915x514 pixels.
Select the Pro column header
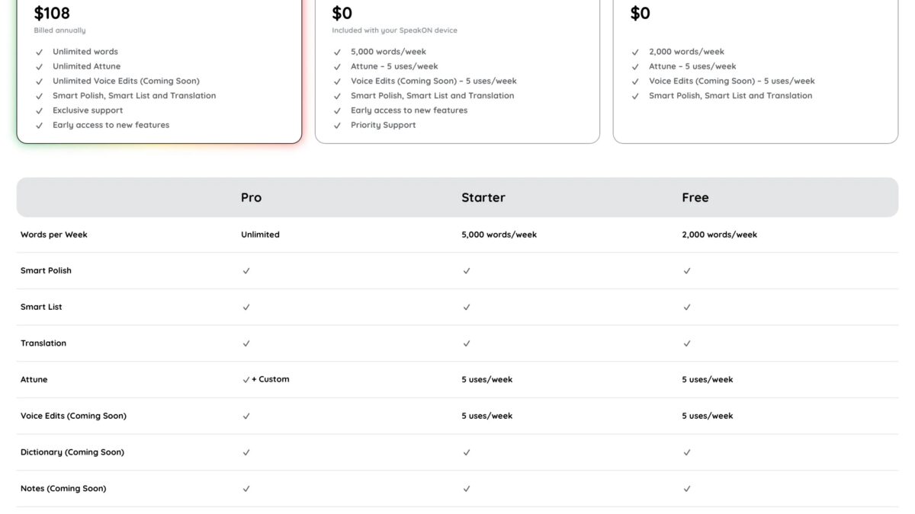tap(251, 197)
